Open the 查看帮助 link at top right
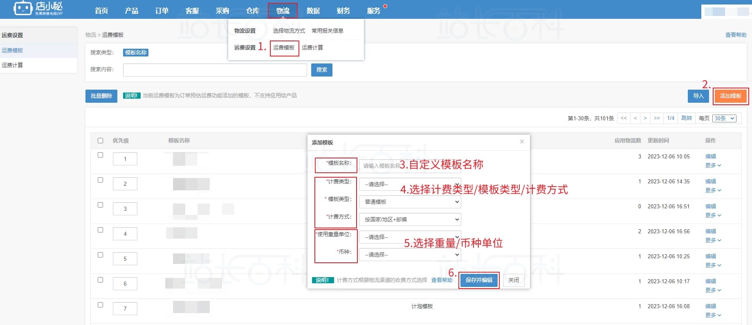This screenshot has height=325, width=752. [736, 35]
